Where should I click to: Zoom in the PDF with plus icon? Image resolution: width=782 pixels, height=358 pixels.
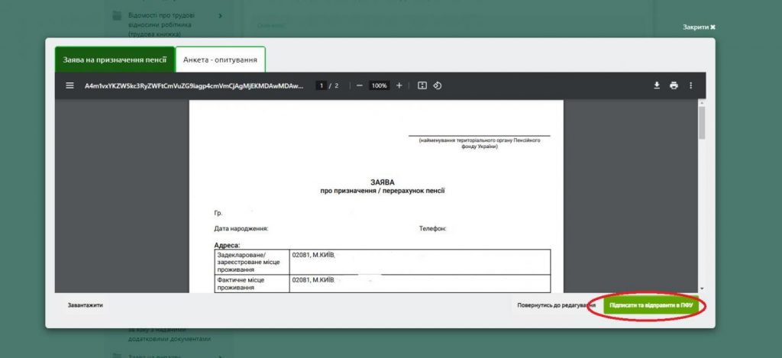click(x=399, y=85)
